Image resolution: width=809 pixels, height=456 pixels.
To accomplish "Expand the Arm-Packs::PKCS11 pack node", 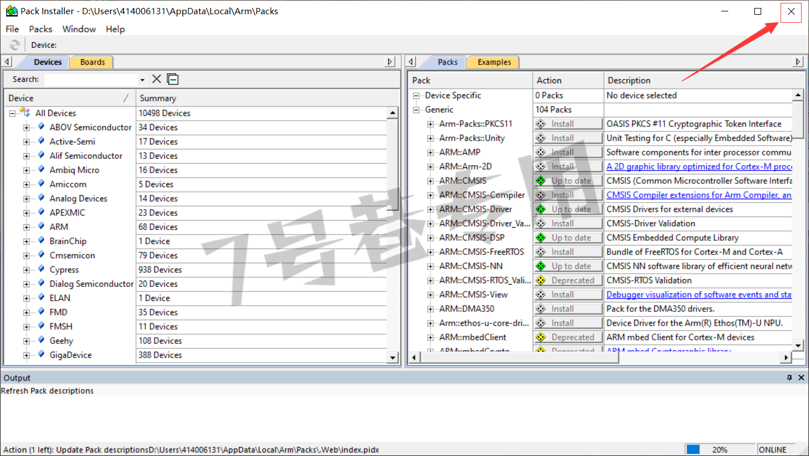I will click(431, 124).
